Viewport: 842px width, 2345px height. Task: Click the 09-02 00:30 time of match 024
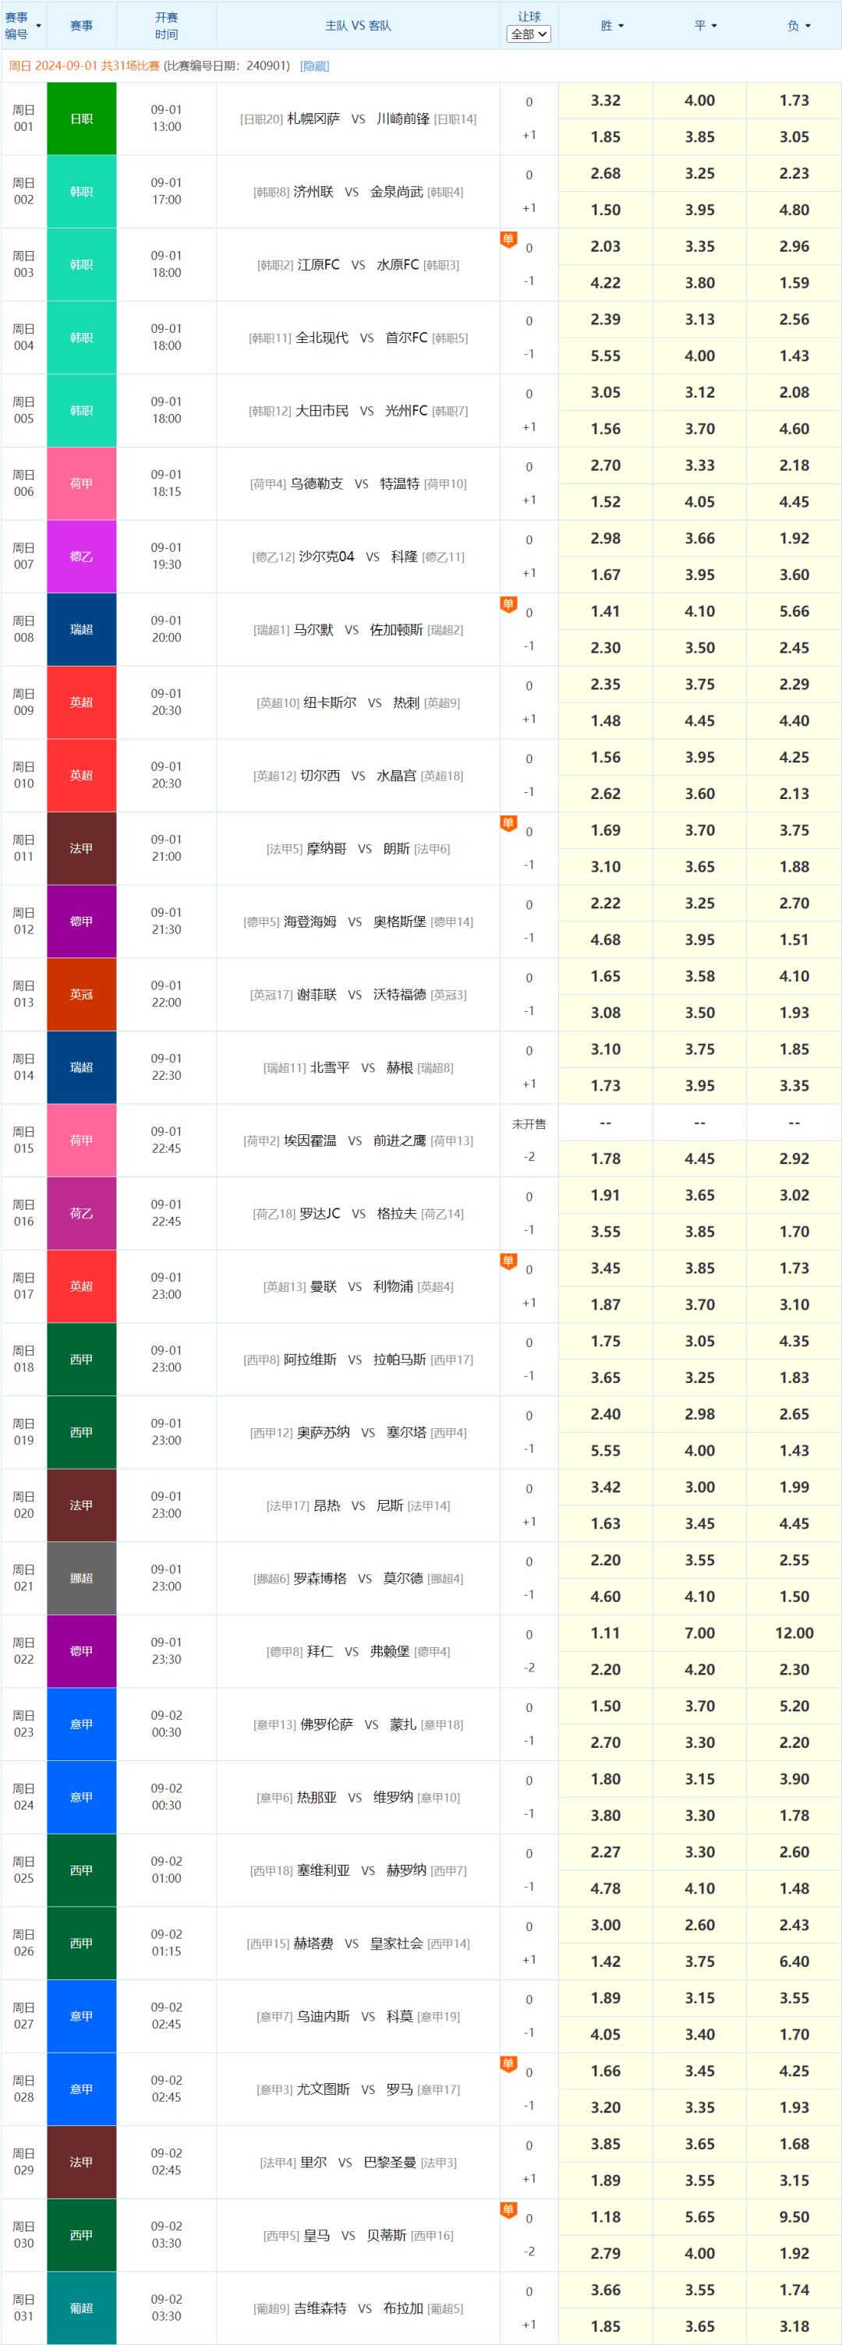[167, 1797]
